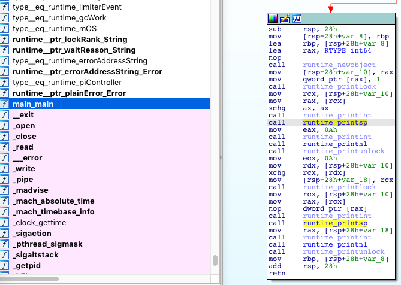Click function icon beside _getpid
Viewport: 401px width, 285px height.
(4, 266)
